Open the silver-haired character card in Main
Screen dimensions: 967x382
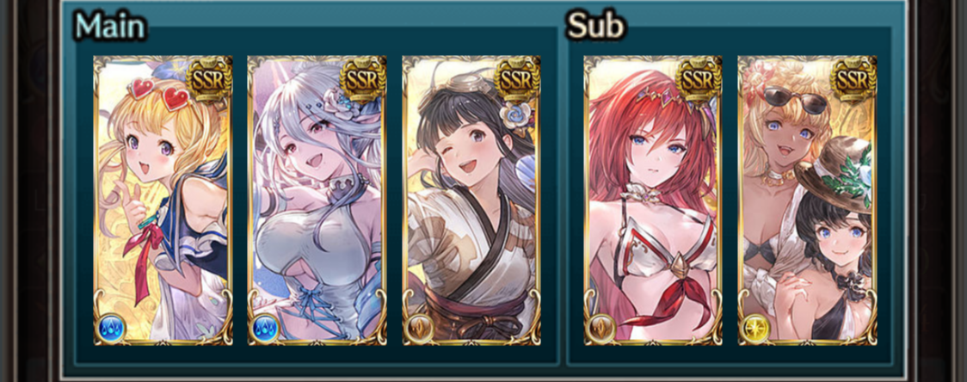coord(317,200)
